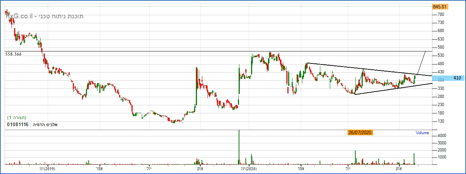Click the orange 845.81 price label

pos(440,7)
